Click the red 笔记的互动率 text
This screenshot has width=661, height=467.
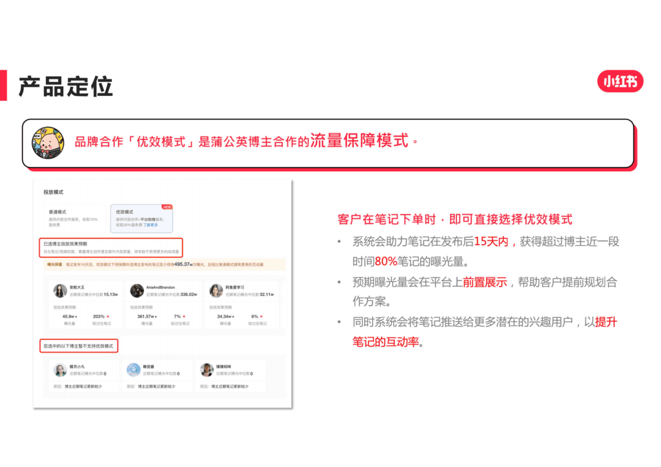click(386, 342)
